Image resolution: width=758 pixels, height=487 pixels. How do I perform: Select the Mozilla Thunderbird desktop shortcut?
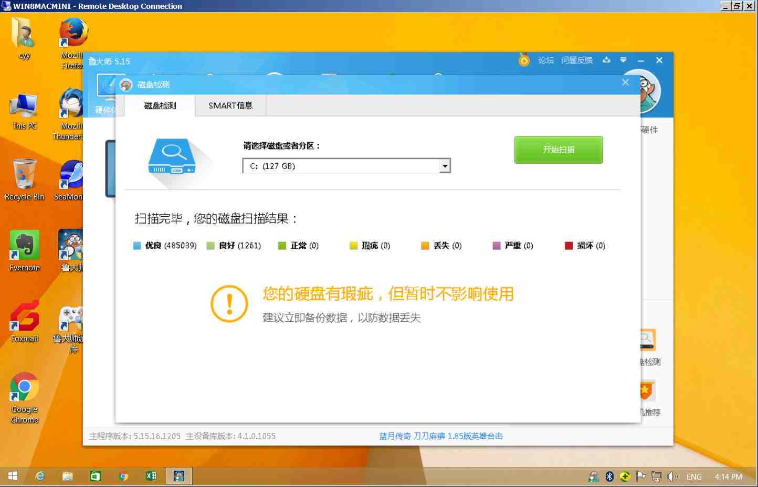70,114
